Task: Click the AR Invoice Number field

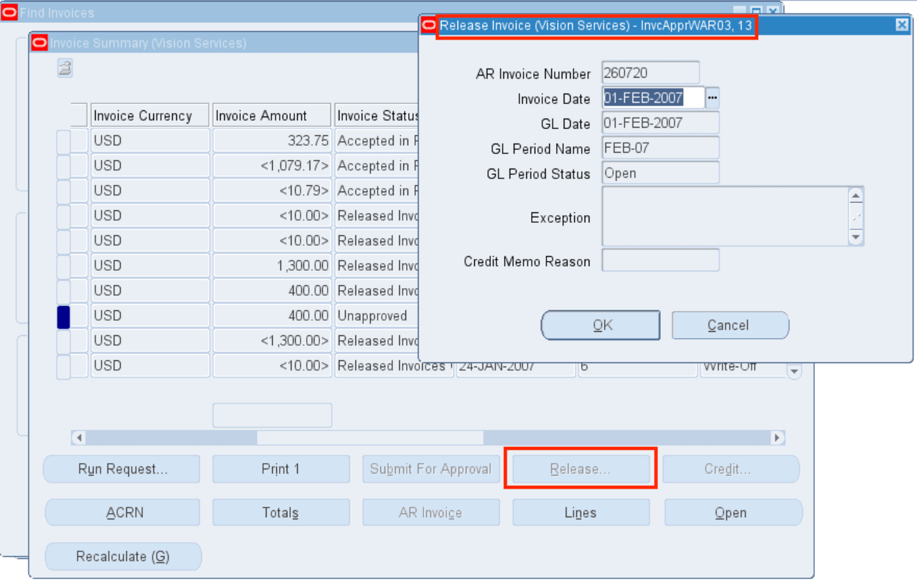Action: coord(650,73)
